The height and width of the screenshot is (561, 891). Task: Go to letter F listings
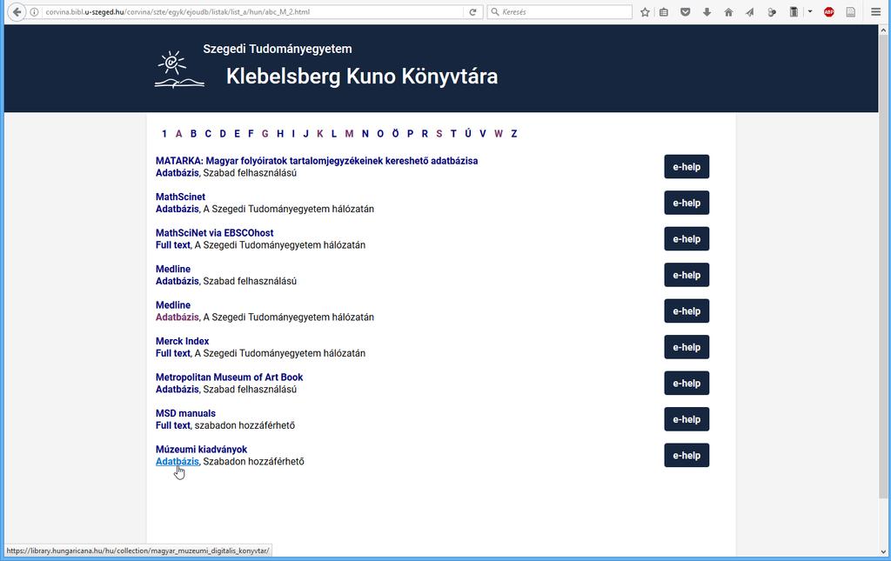click(251, 134)
